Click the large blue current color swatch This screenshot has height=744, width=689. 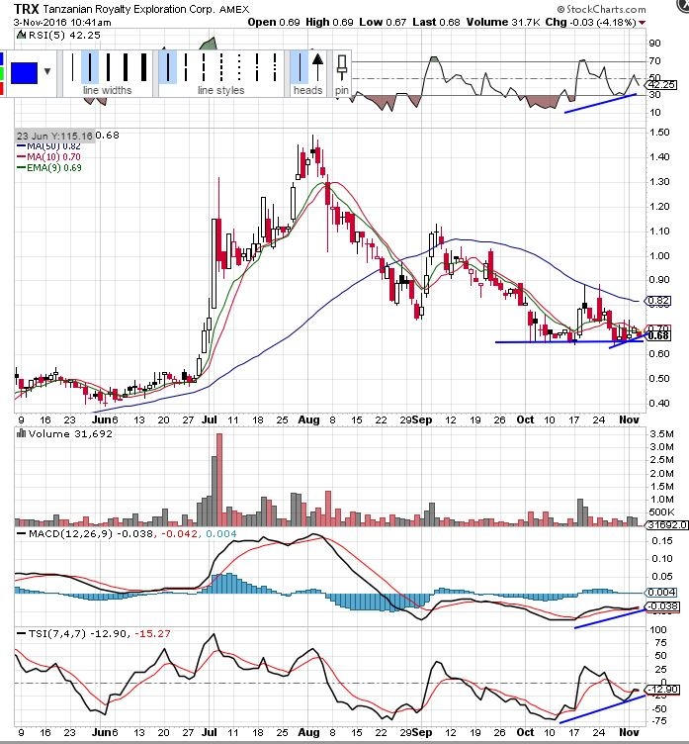(24, 73)
